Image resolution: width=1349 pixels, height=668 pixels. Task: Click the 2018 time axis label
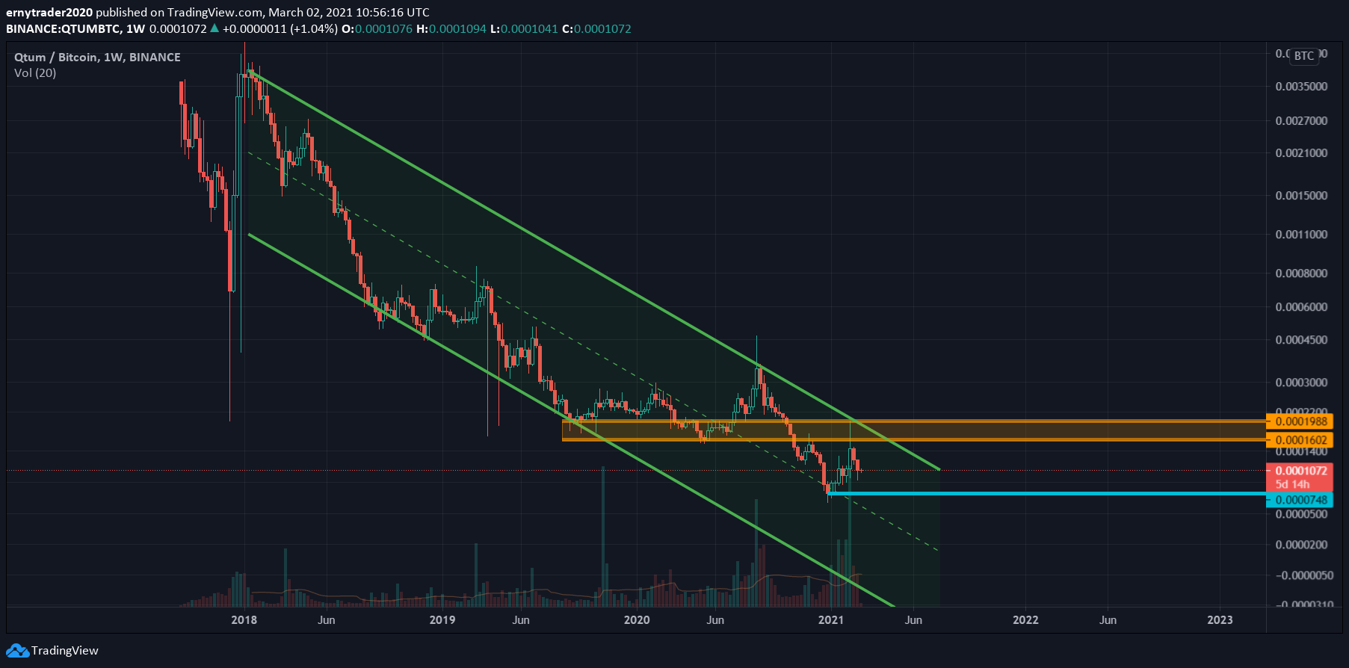click(x=244, y=620)
